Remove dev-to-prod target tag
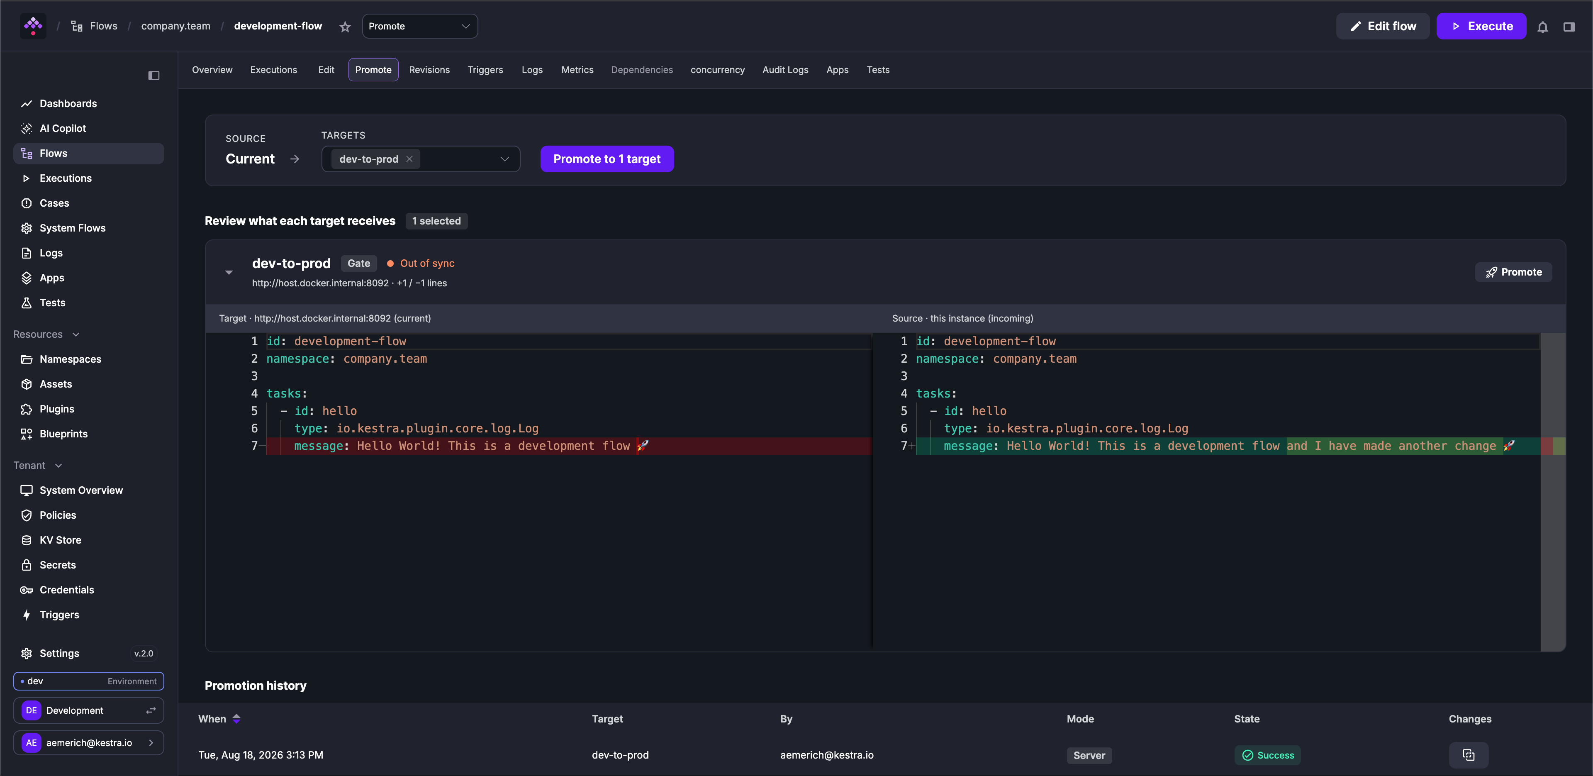Viewport: 1593px width, 776px height. [409, 159]
